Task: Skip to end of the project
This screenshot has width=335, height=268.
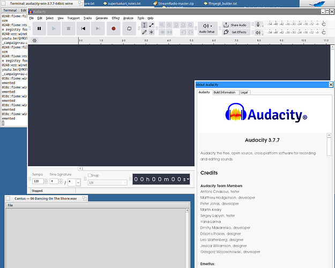Action: pyautogui.click(x=98, y=28)
